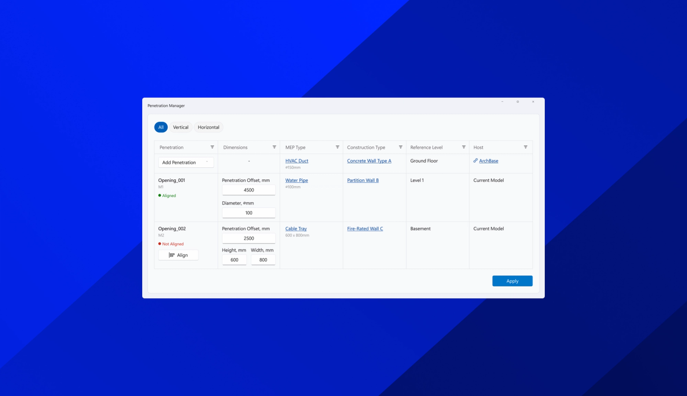Viewport: 687px width, 396px height.
Task: Show All penetrations tab
Action: pos(161,127)
